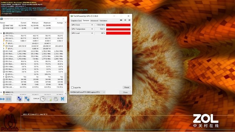The image size is (235, 132).
Task: Open the GPU Temperature sensor dropdown
Action: click(92, 29)
